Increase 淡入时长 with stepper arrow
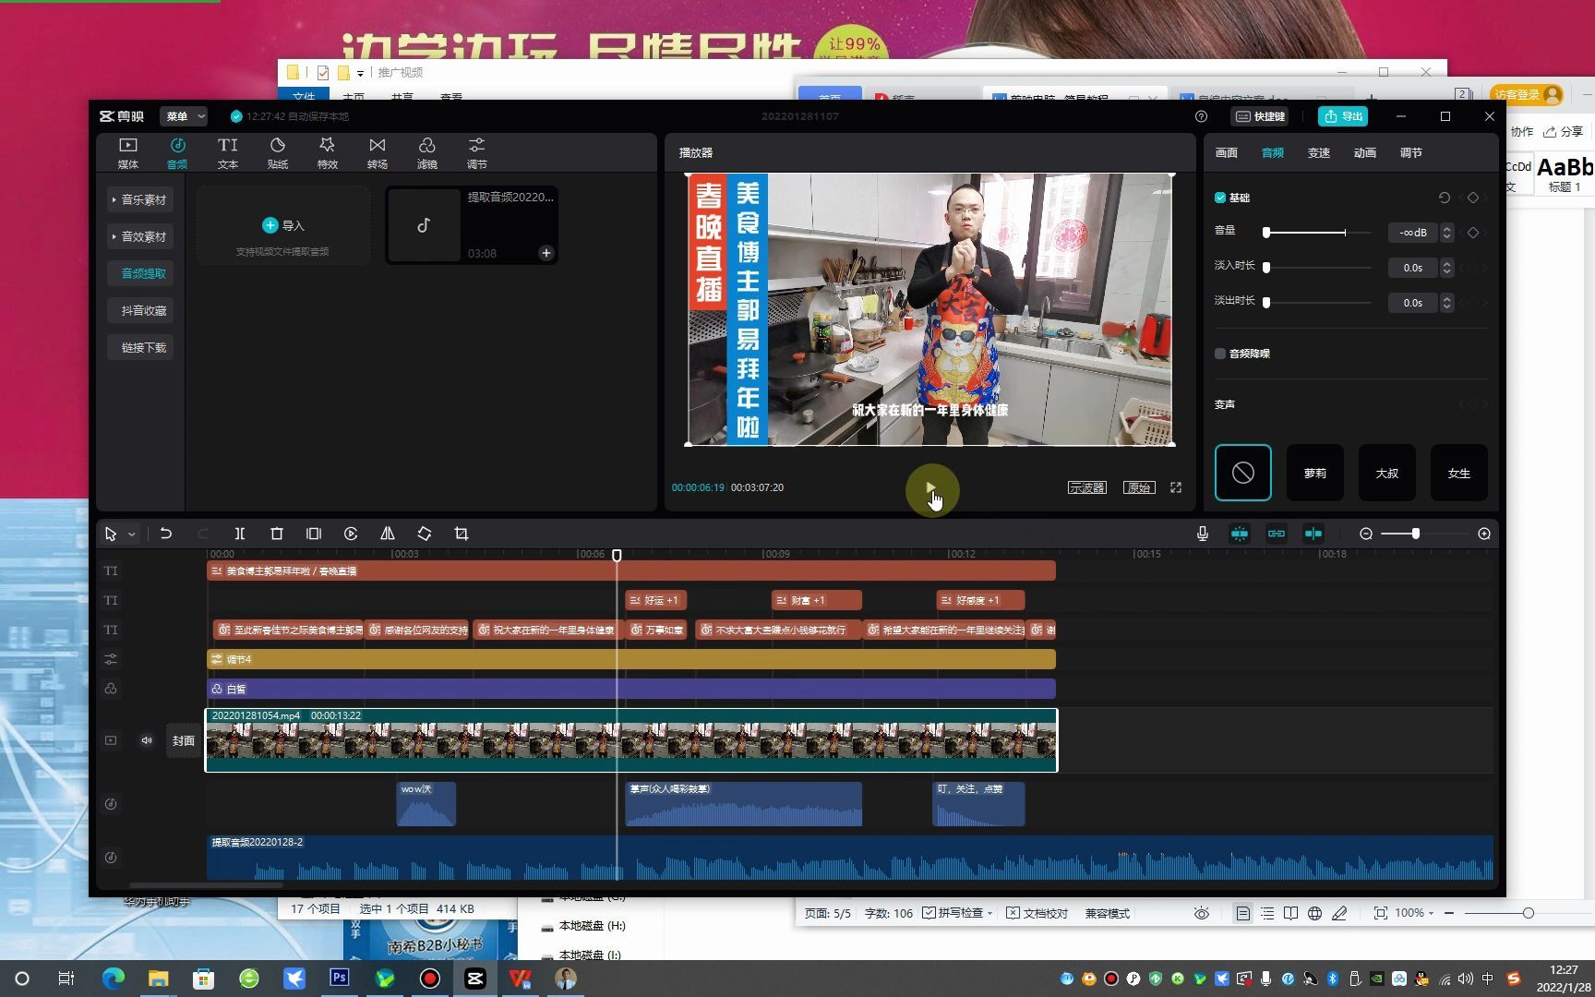The width and height of the screenshot is (1595, 997). (1447, 263)
